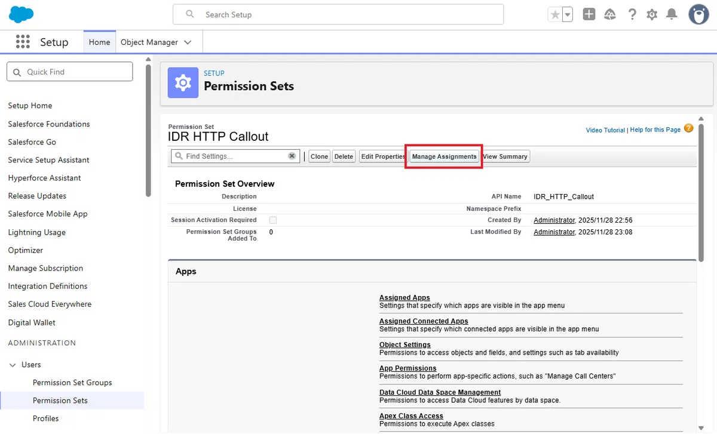Open Optimizer in the sidebar
This screenshot has height=434, width=717.
point(26,250)
